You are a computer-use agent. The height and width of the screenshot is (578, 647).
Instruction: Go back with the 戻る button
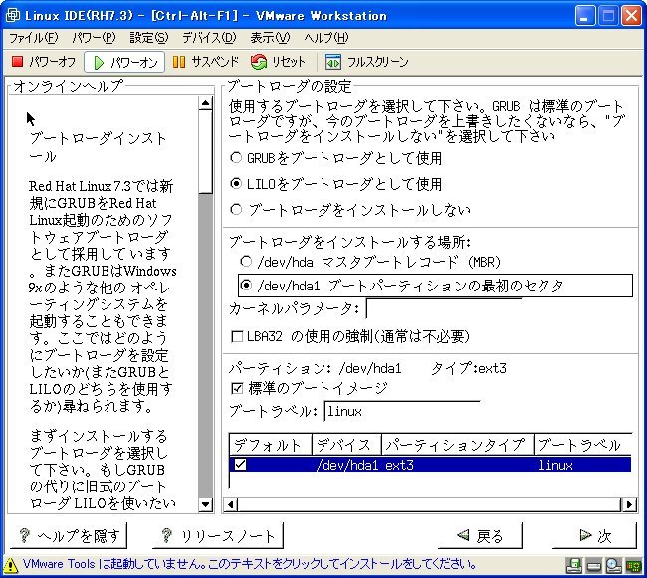tap(480, 535)
